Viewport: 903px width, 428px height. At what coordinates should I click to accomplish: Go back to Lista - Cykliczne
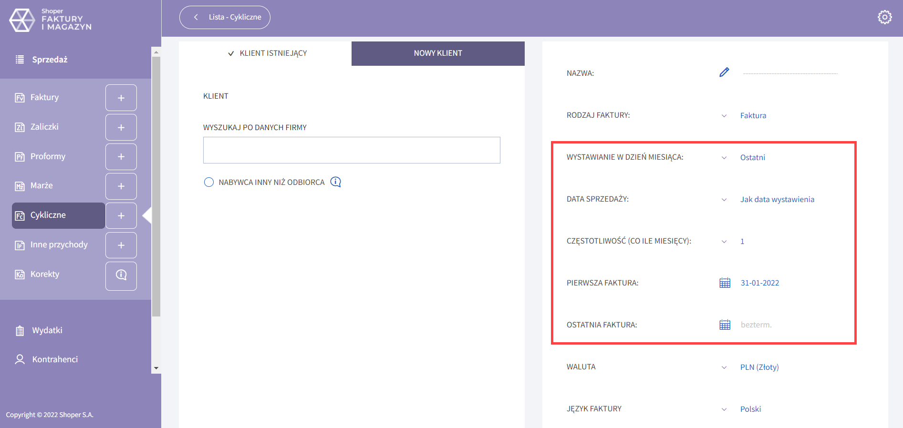click(x=225, y=17)
